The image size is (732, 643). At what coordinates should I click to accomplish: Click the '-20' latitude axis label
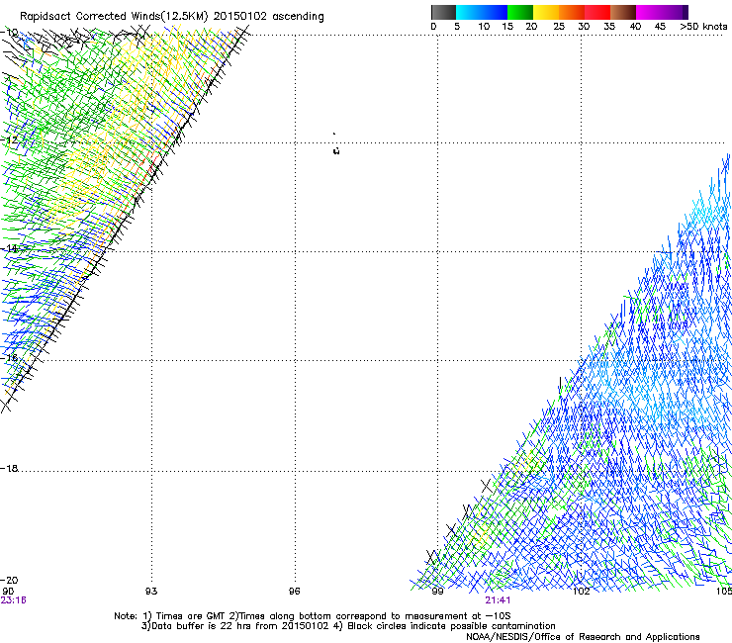point(9,581)
